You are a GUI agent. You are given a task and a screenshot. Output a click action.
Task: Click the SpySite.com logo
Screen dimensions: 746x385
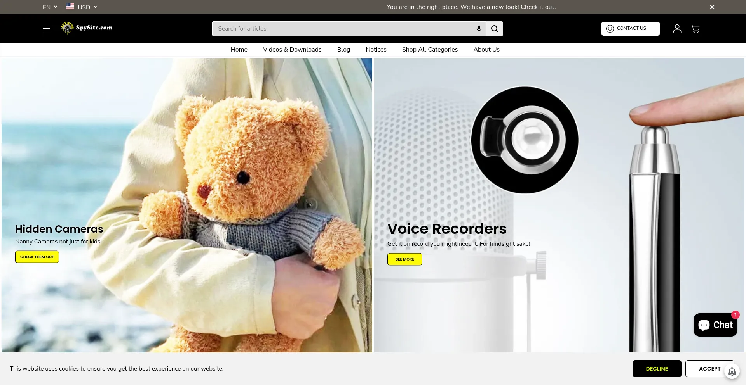tap(87, 28)
